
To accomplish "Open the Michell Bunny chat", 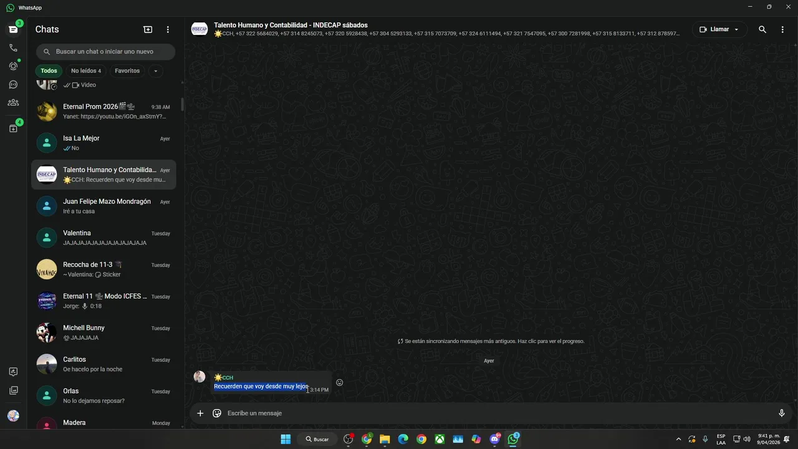I will point(104,332).
